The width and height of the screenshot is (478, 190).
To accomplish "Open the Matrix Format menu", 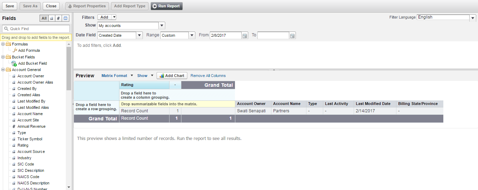I will [117, 76].
